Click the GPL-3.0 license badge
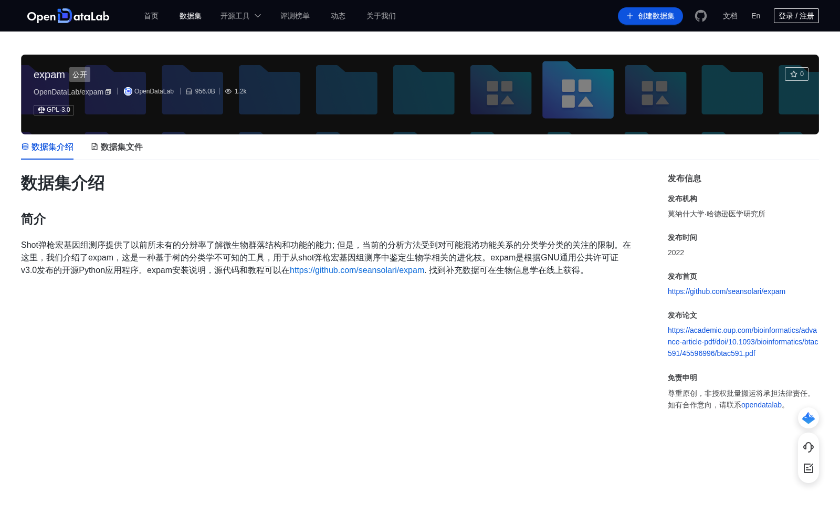This screenshot has width=840, height=525. [x=54, y=110]
